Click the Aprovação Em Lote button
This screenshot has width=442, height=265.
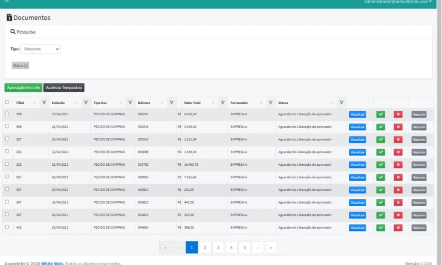point(23,87)
